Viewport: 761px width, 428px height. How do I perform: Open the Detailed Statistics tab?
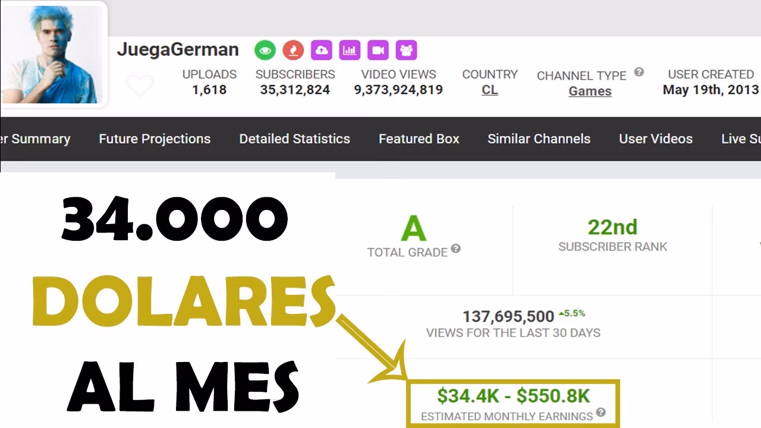[x=294, y=139]
